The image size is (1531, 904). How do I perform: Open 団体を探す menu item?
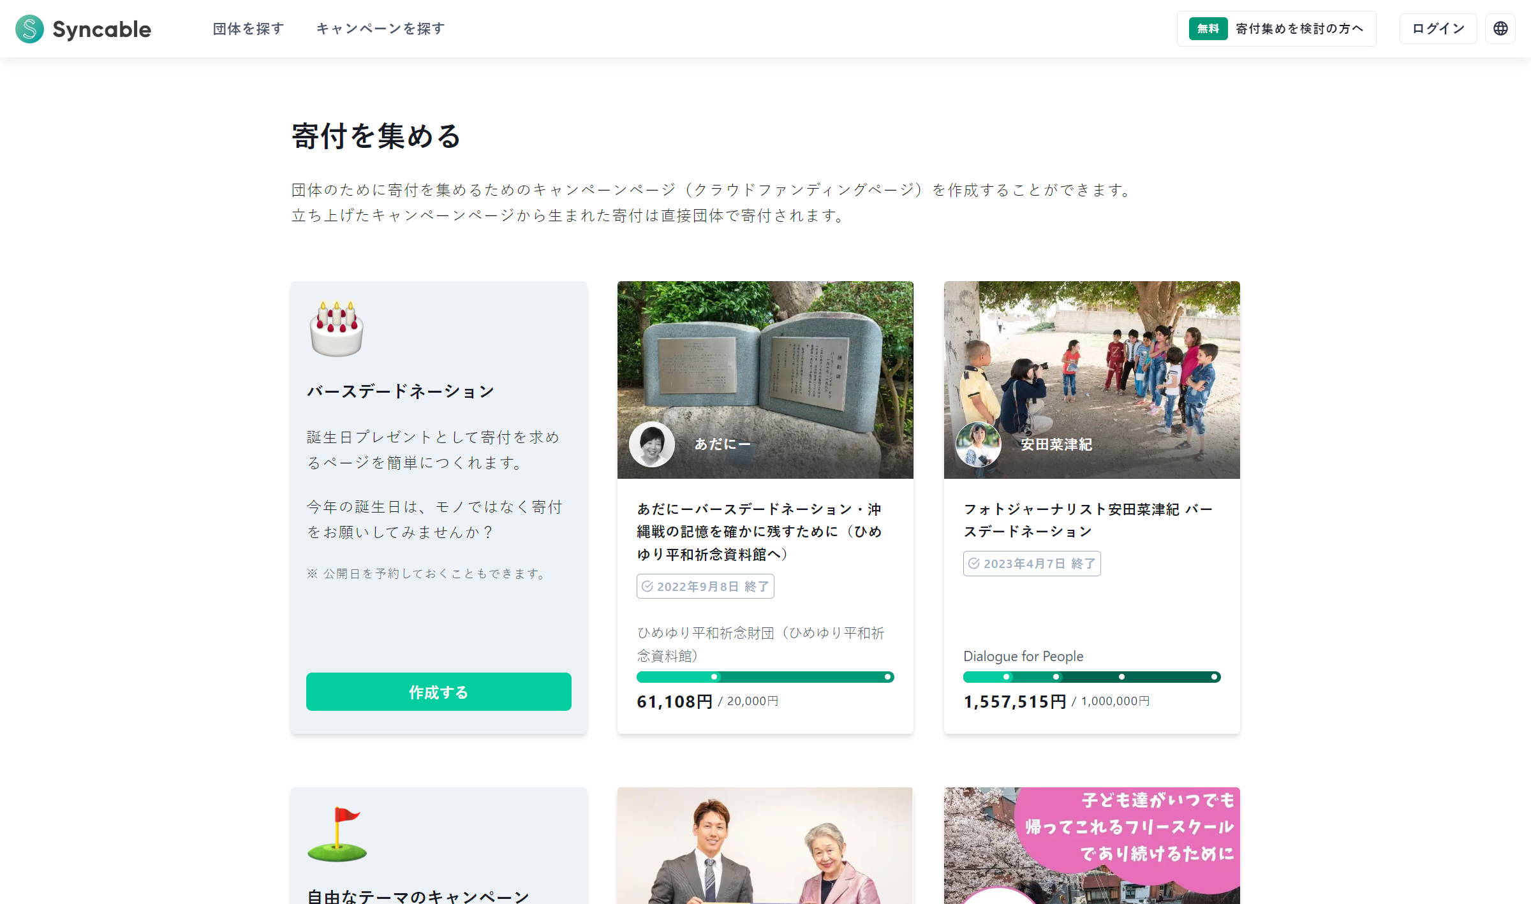pyautogui.click(x=249, y=29)
